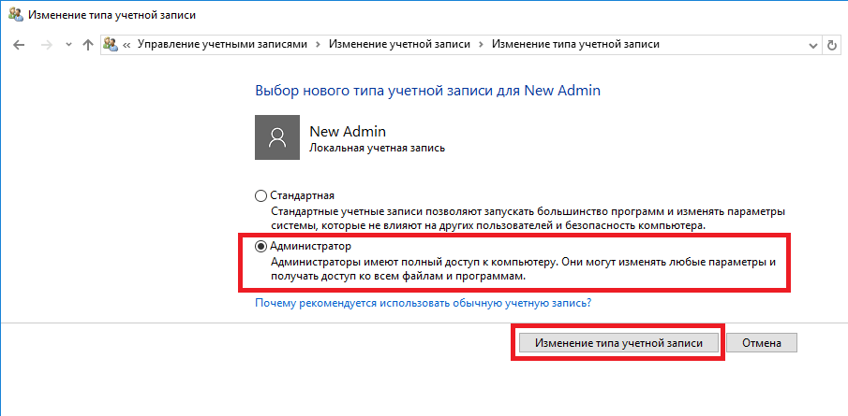
Task: Click the forward navigation arrow
Action: tap(43, 45)
